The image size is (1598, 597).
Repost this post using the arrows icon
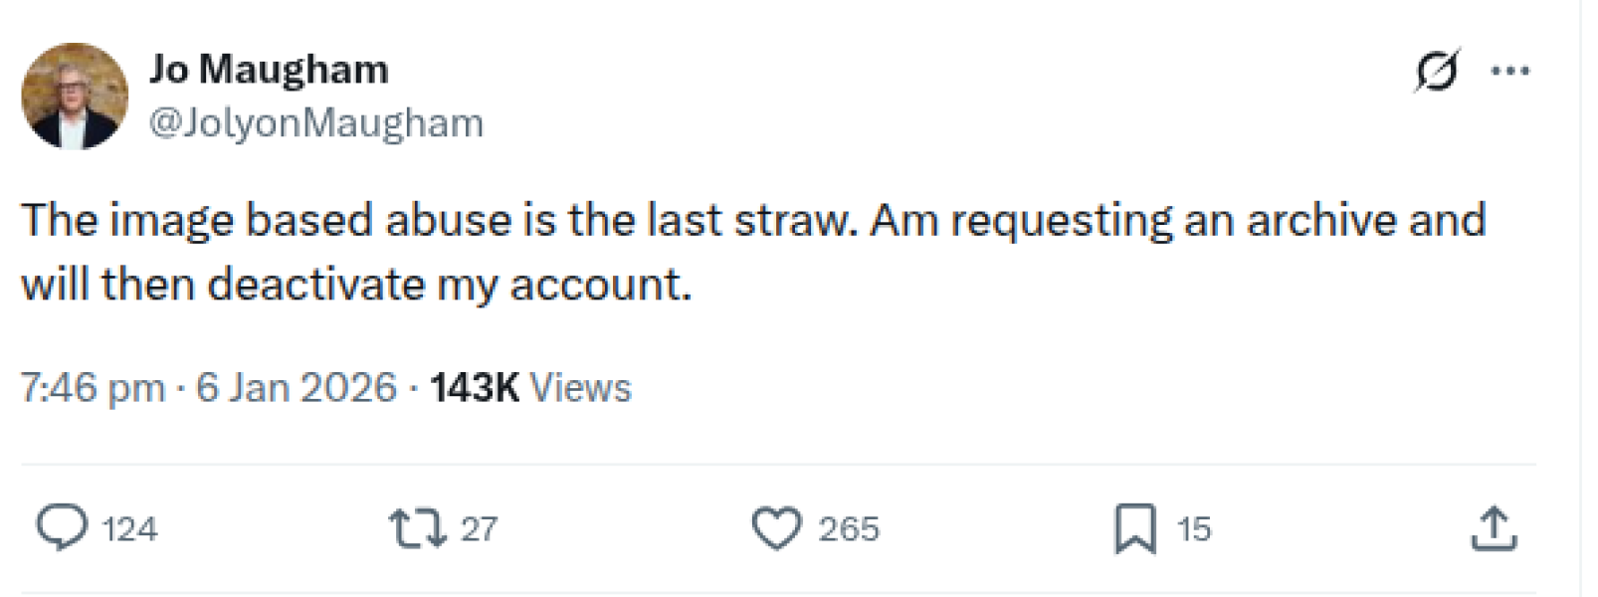(418, 528)
